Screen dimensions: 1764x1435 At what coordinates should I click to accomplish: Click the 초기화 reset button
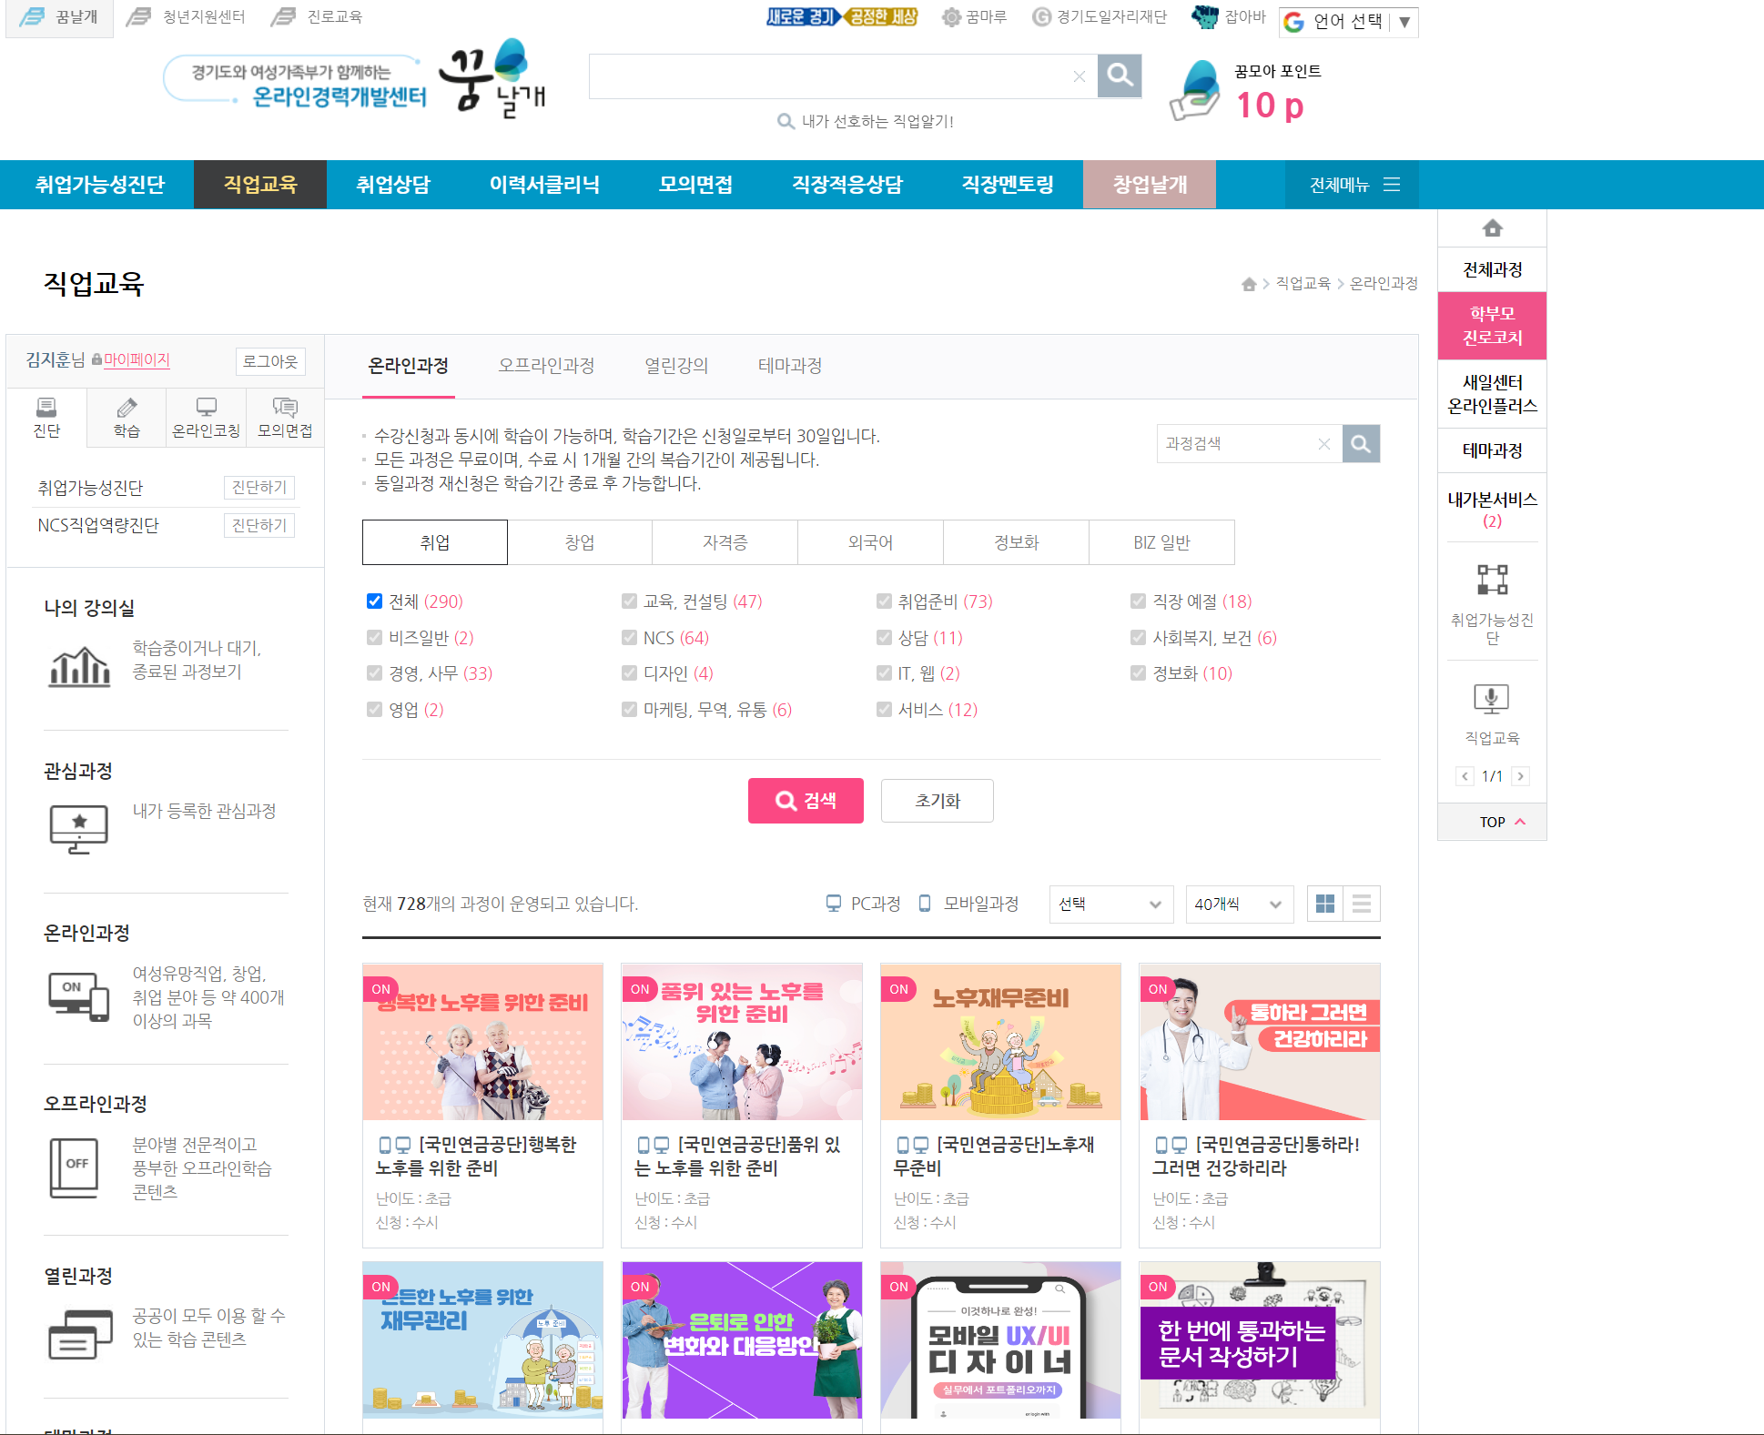point(938,801)
